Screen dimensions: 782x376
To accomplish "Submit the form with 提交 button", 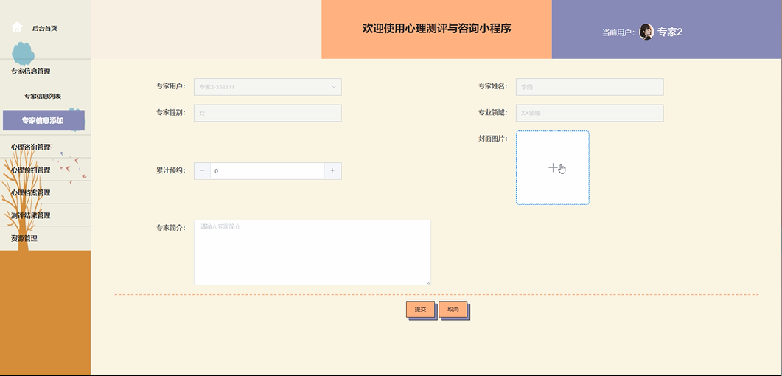I will tap(420, 309).
